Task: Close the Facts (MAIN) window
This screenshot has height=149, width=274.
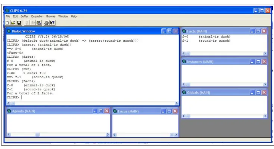Action: [x=264, y=31]
